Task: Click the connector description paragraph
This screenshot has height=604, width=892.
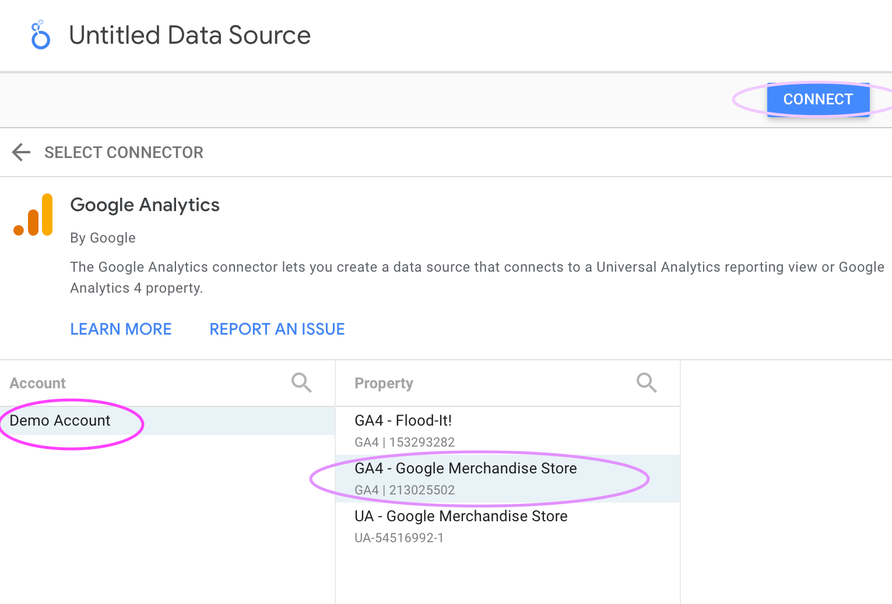Action: [x=477, y=278]
